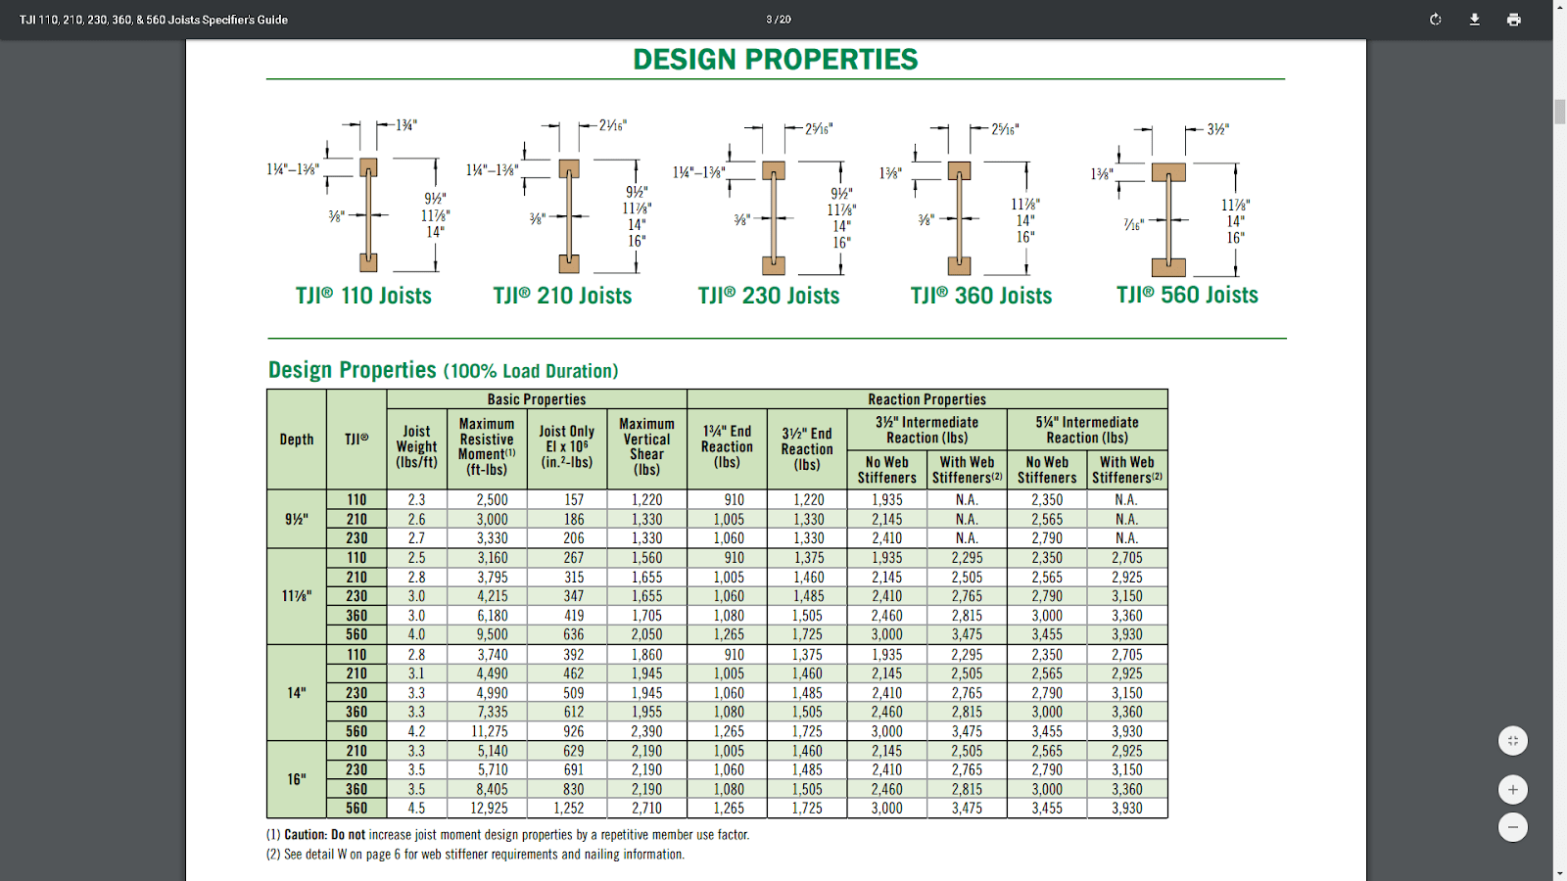This screenshot has width=1567, height=881.
Task: Click the 14" depth row label
Action: 297,693
